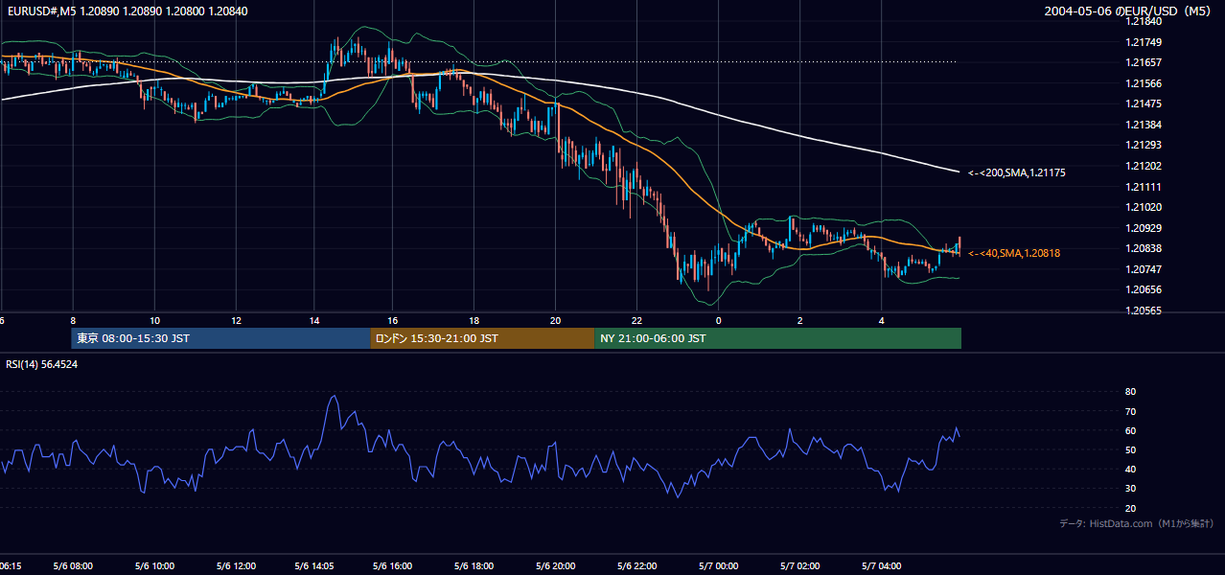This screenshot has width=1225, height=575.
Task: Click price axis label 1.21384
Action: point(1144,125)
